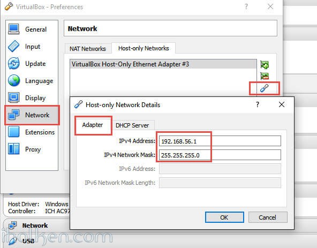Select the Network preferences entry
This screenshot has height=248, width=317.
pos(32,115)
